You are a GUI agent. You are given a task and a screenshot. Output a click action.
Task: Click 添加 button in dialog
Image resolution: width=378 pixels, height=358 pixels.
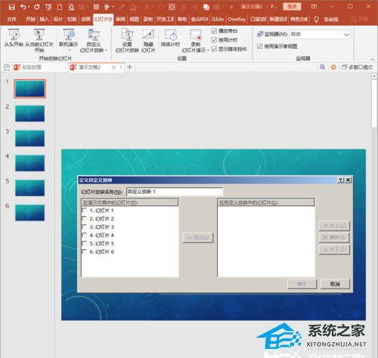[198, 237]
